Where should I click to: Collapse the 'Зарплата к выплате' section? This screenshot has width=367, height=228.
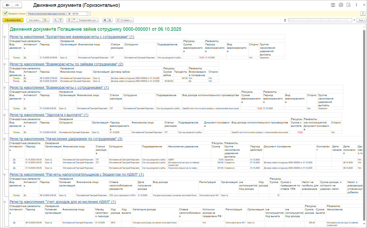5,115
